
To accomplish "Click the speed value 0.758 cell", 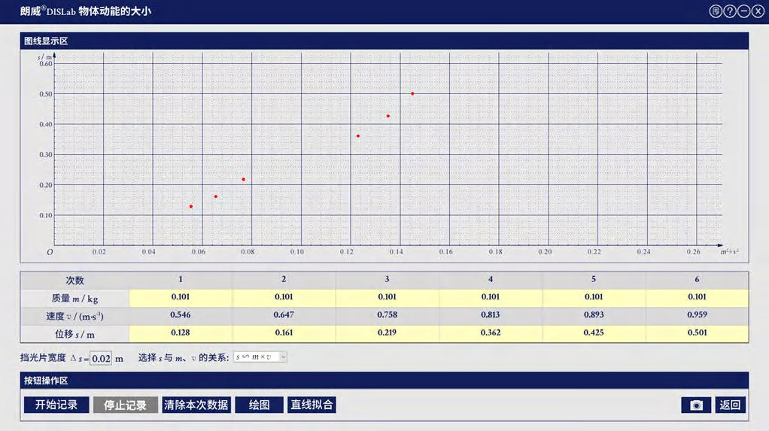I will 387,315.
